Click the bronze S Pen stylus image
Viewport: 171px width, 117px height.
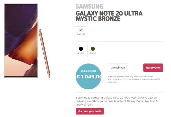tap(44, 54)
